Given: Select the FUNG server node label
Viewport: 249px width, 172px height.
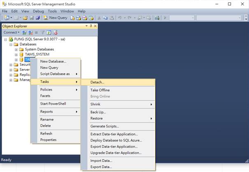Looking at the screenshot, I should pos(40,39).
